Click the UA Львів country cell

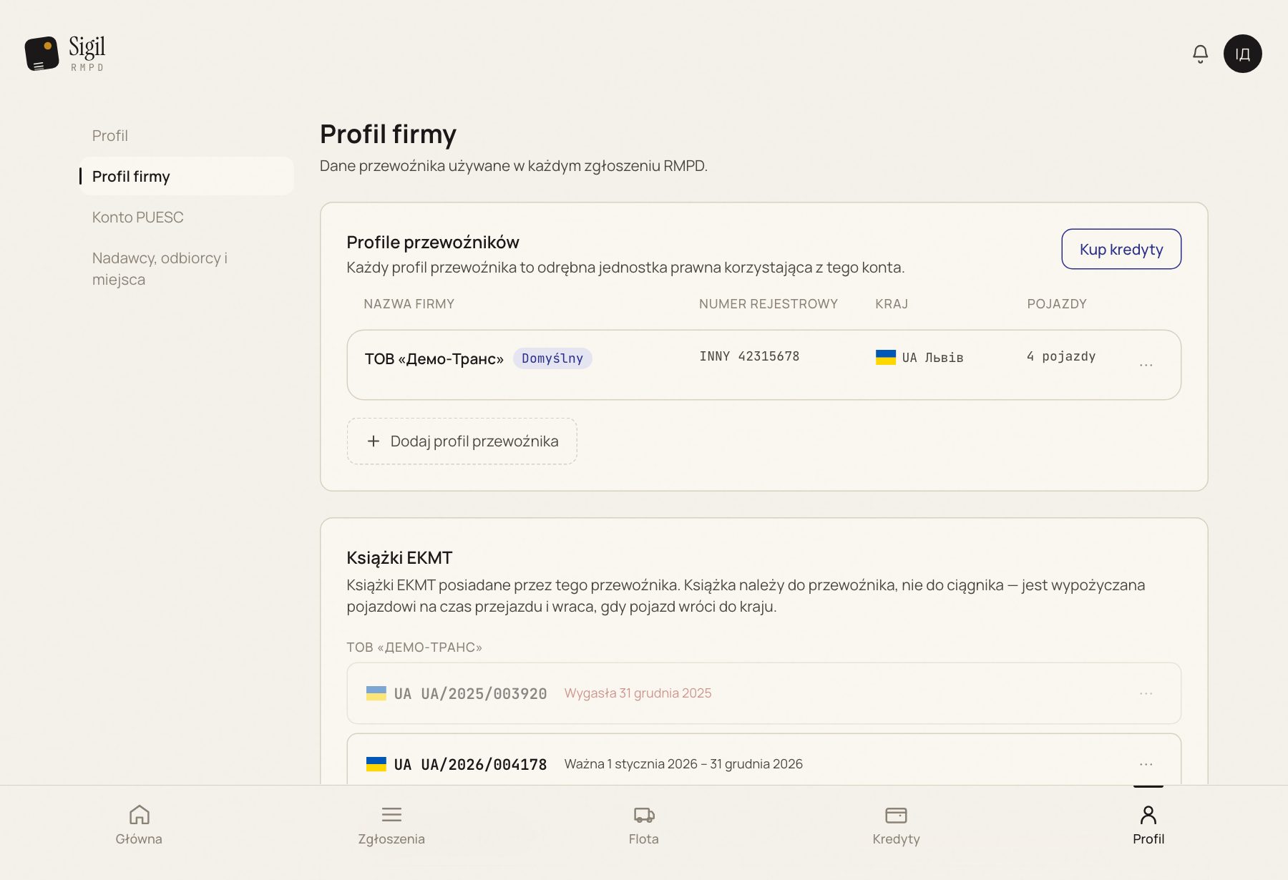919,357
